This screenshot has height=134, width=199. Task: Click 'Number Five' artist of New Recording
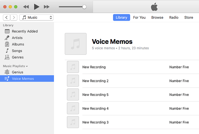click(179, 67)
